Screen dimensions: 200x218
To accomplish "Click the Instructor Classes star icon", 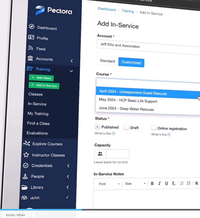I will 26,155.
